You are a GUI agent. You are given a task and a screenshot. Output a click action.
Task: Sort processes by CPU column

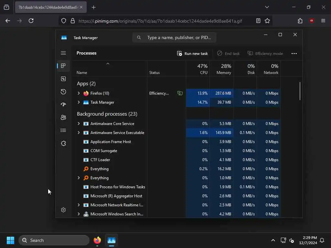[198, 69]
